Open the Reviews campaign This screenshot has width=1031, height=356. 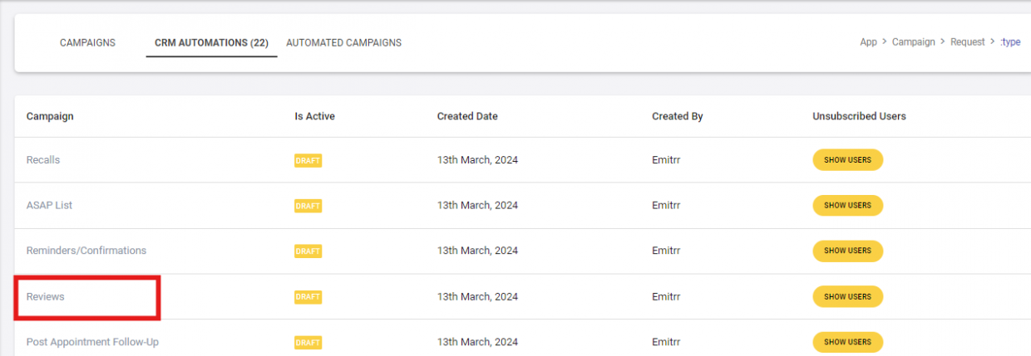pyautogui.click(x=46, y=296)
